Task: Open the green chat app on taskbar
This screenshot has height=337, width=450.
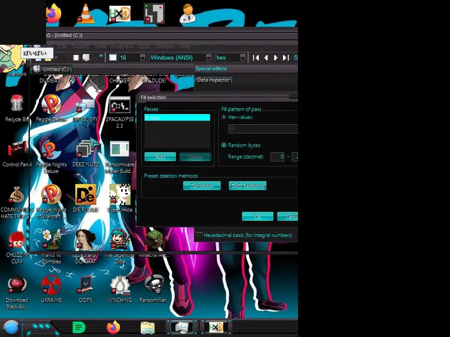Action: pos(79,327)
